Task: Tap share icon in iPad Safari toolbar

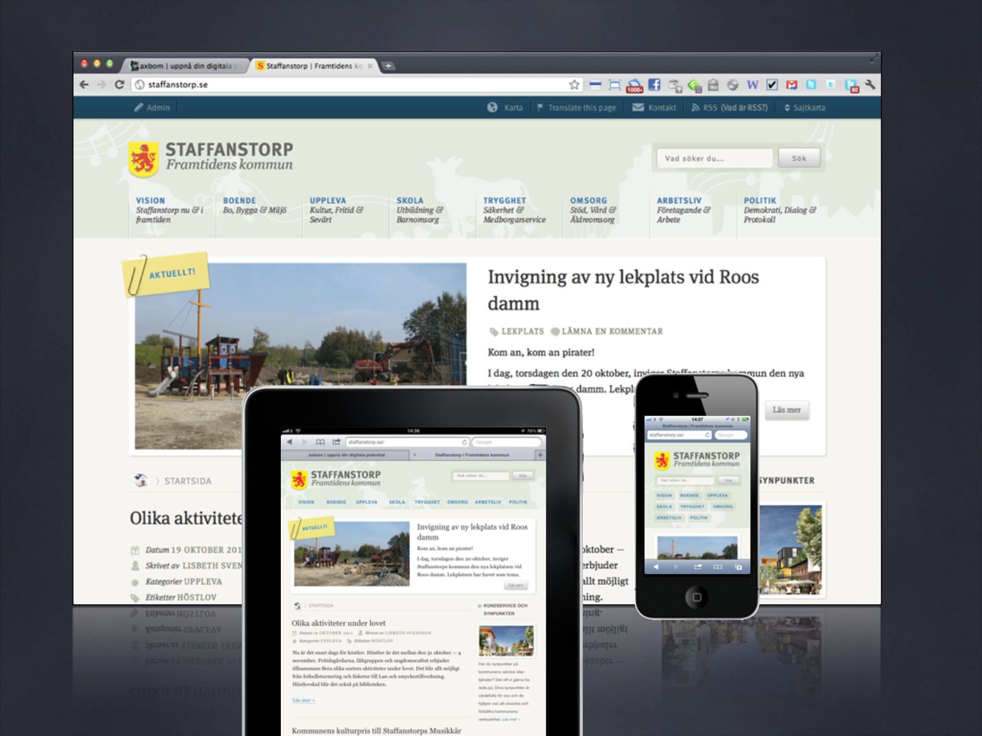Action: (336, 442)
